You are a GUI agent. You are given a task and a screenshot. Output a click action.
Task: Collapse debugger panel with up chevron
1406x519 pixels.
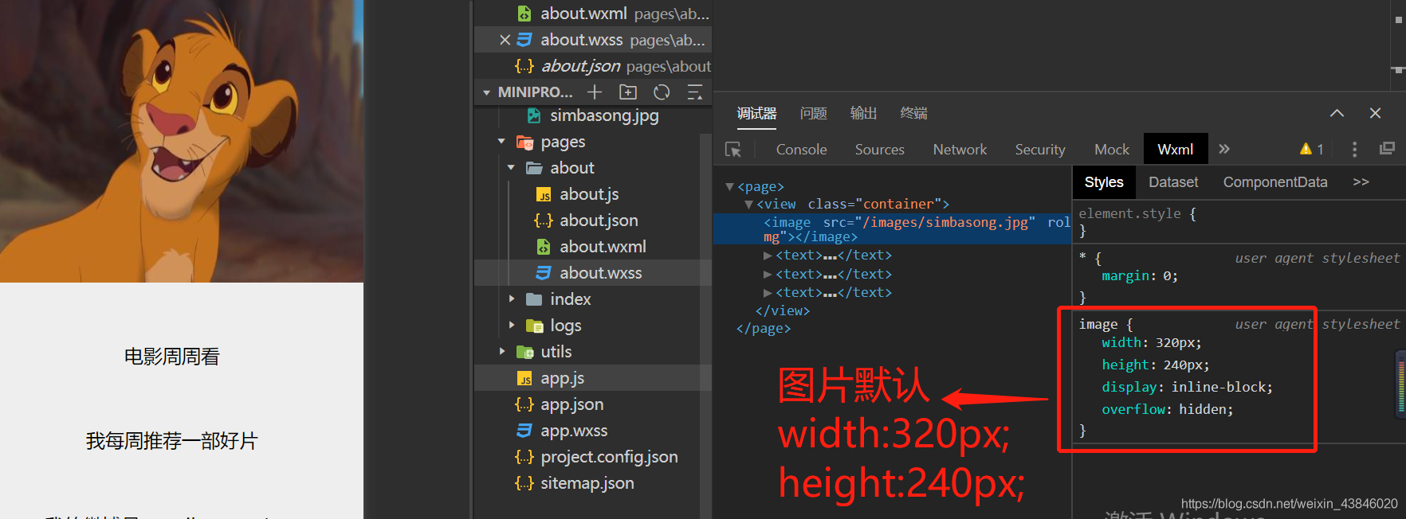[1337, 113]
